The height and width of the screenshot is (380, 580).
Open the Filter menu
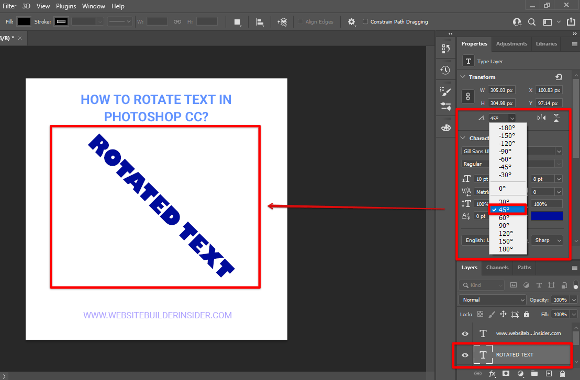pyautogui.click(x=9, y=6)
